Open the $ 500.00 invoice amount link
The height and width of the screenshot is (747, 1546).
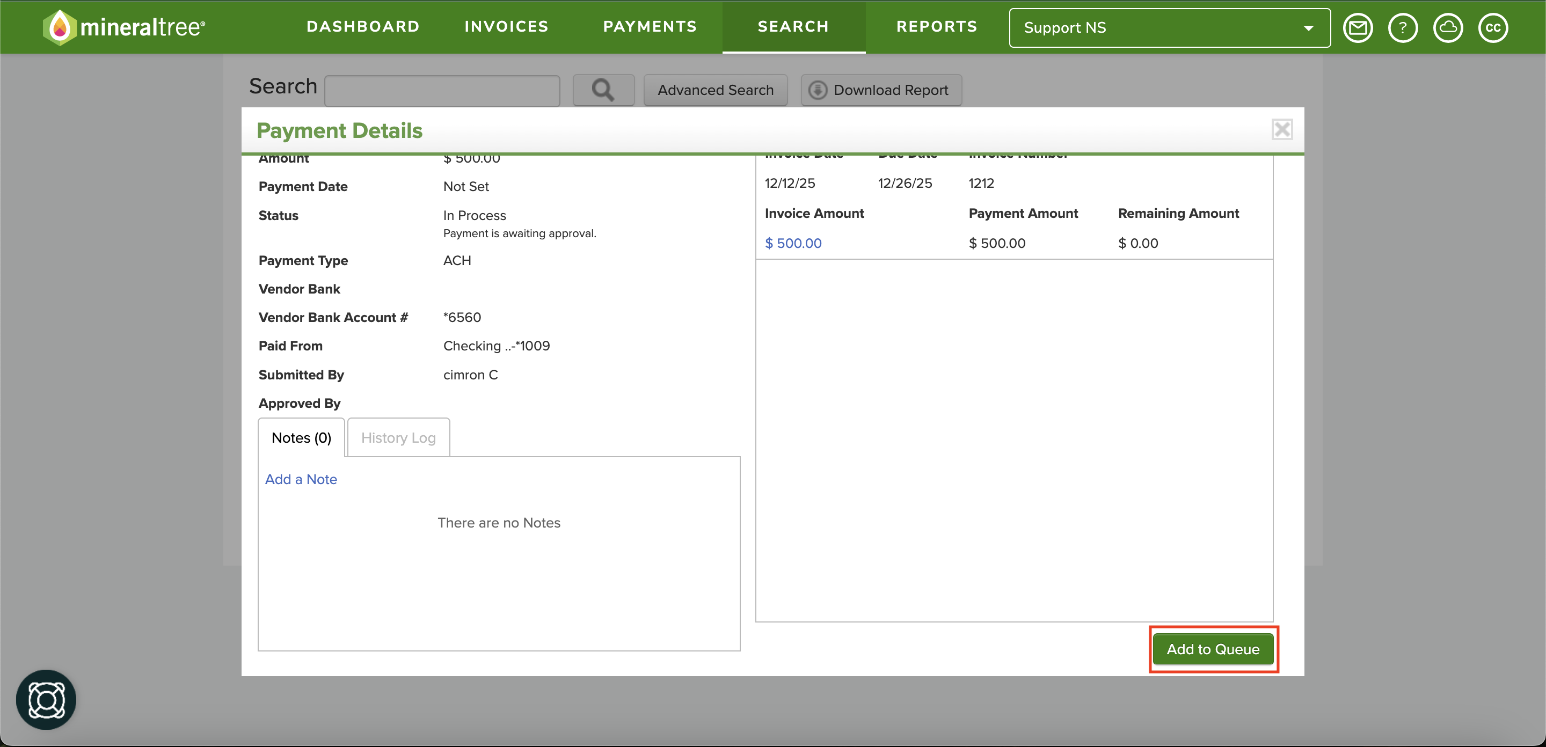point(793,243)
